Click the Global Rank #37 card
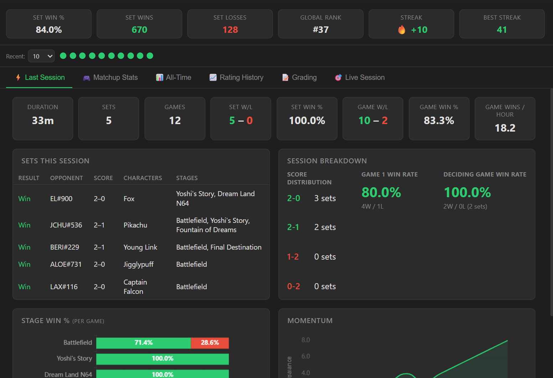This screenshot has height=378, width=553. [x=321, y=24]
